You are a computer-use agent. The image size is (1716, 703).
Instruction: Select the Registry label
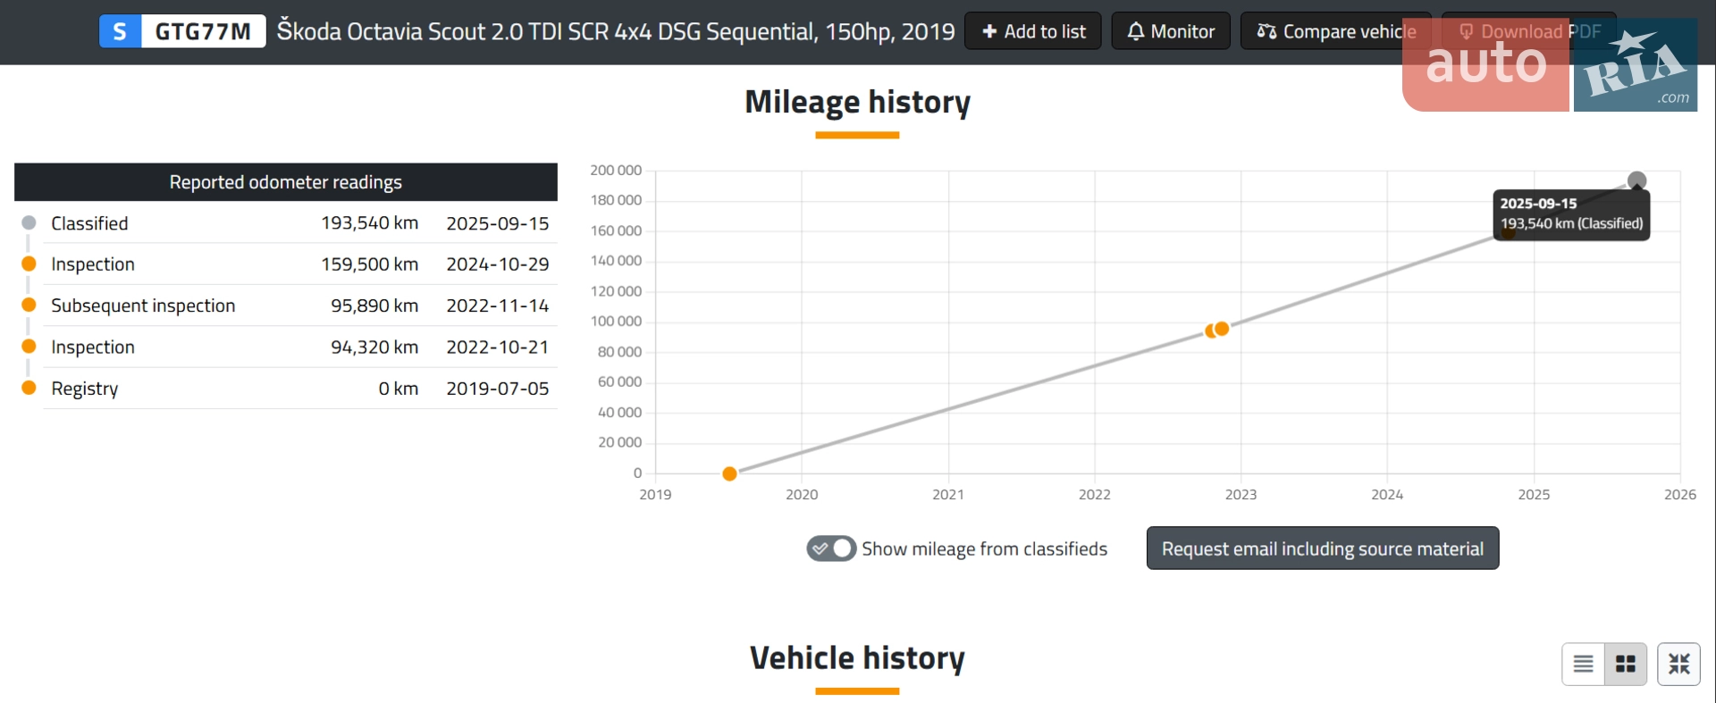point(85,389)
